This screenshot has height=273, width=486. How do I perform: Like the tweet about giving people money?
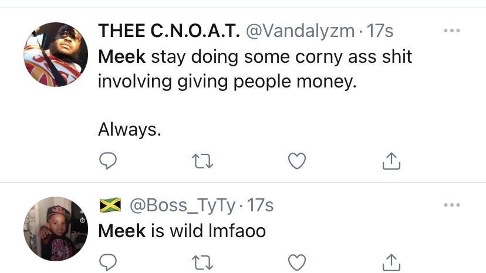[297, 161]
